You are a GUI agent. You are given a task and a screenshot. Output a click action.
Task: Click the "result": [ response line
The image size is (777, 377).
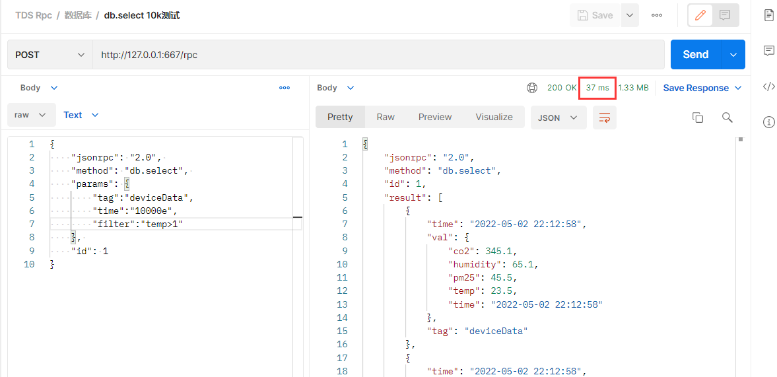point(413,197)
